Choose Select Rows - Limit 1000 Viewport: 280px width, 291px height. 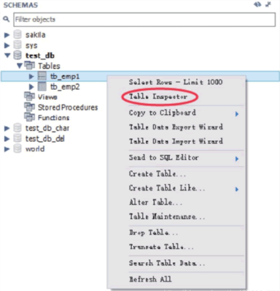coord(176,82)
